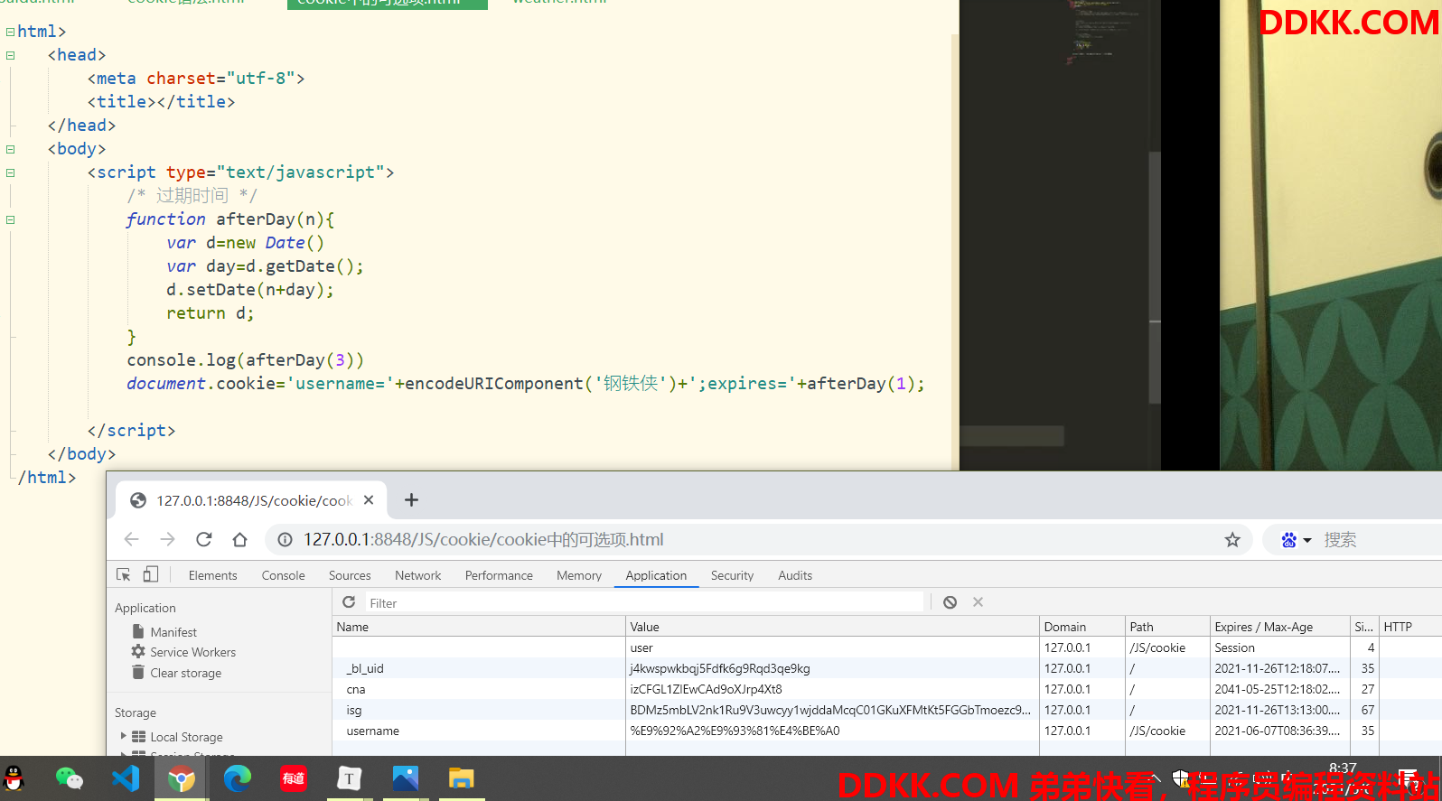Open the Performance tab
1442x801 pixels.
click(x=499, y=575)
